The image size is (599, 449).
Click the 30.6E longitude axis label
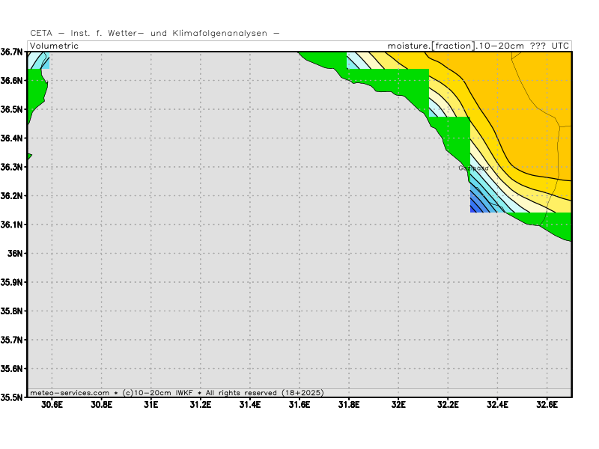point(52,405)
